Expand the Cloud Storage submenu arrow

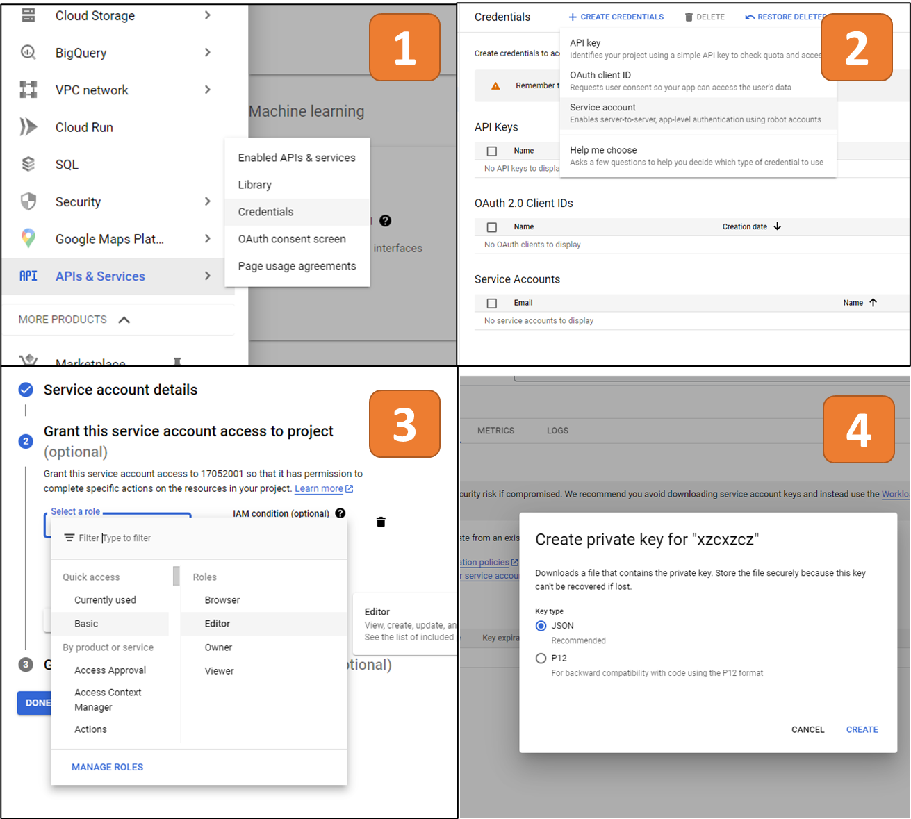click(x=207, y=15)
